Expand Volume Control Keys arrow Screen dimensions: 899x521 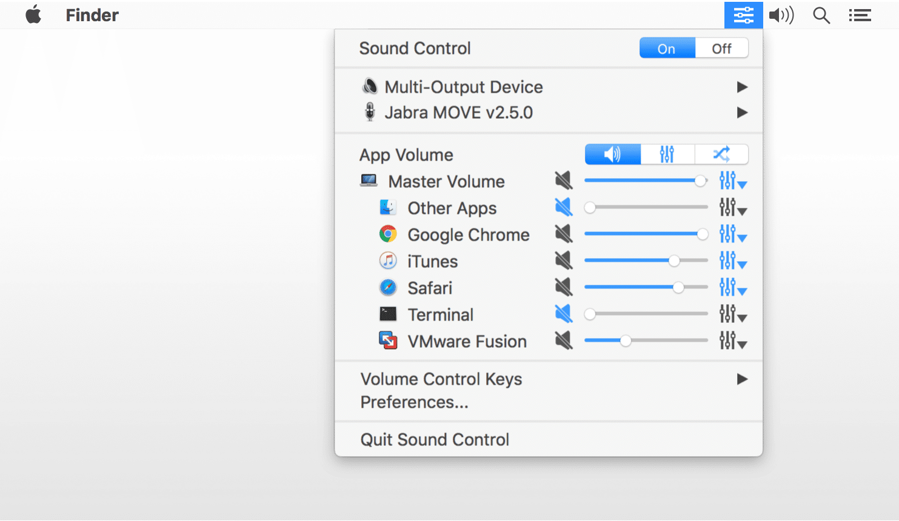coord(742,379)
